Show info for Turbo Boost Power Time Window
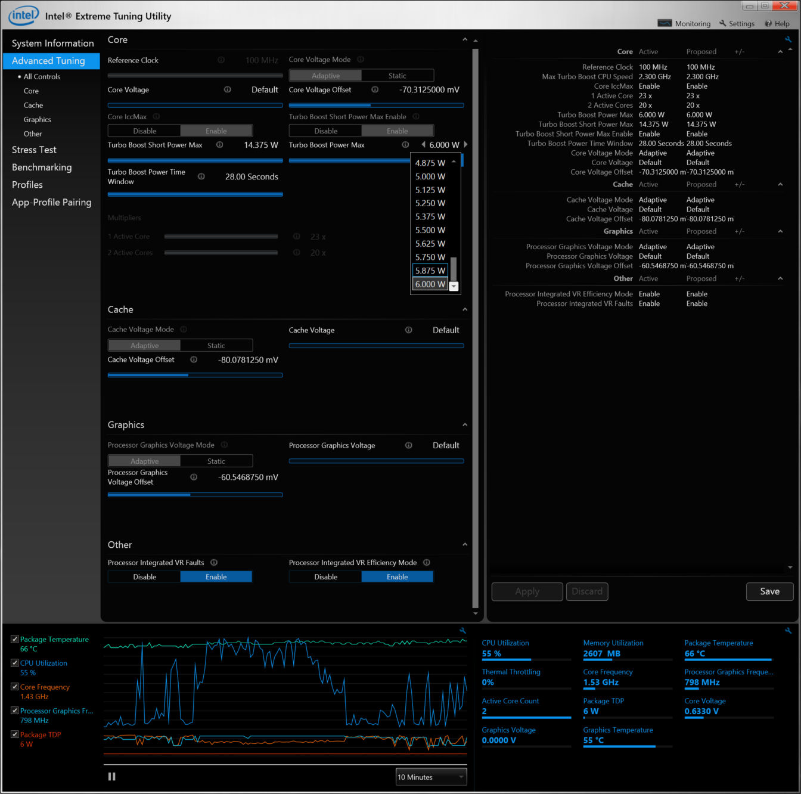 [x=201, y=176]
